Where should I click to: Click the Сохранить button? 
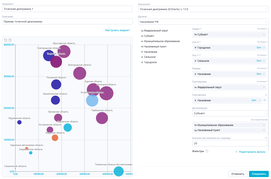coord(259,174)
